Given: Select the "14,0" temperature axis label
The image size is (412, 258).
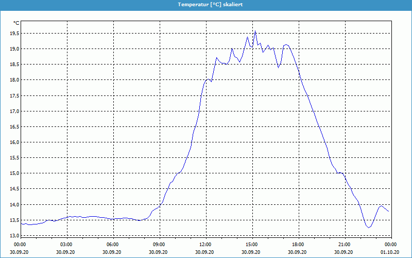Looking at the screenshot, I should point(15,205).
